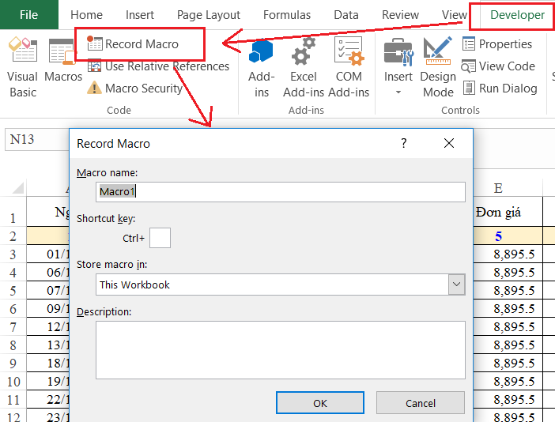
Task: Select row 8 header
Action: pos(13,345)
